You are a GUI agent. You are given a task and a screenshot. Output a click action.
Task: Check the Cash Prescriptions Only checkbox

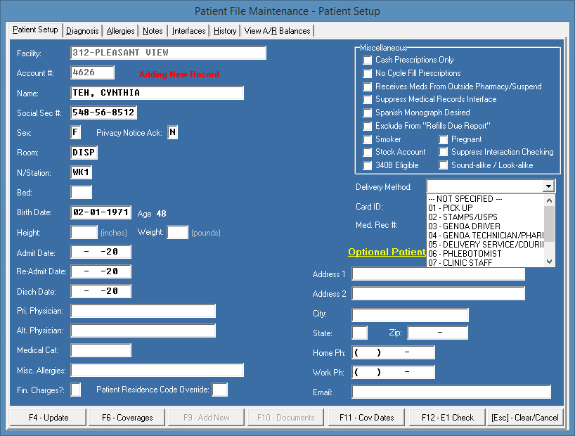(368, 60)
